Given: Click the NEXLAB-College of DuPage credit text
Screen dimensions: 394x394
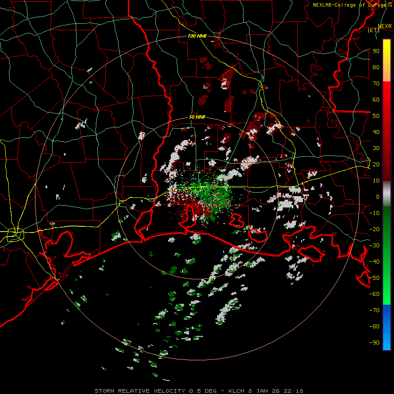Looking at the screenshot, I should tap(352, 5).
